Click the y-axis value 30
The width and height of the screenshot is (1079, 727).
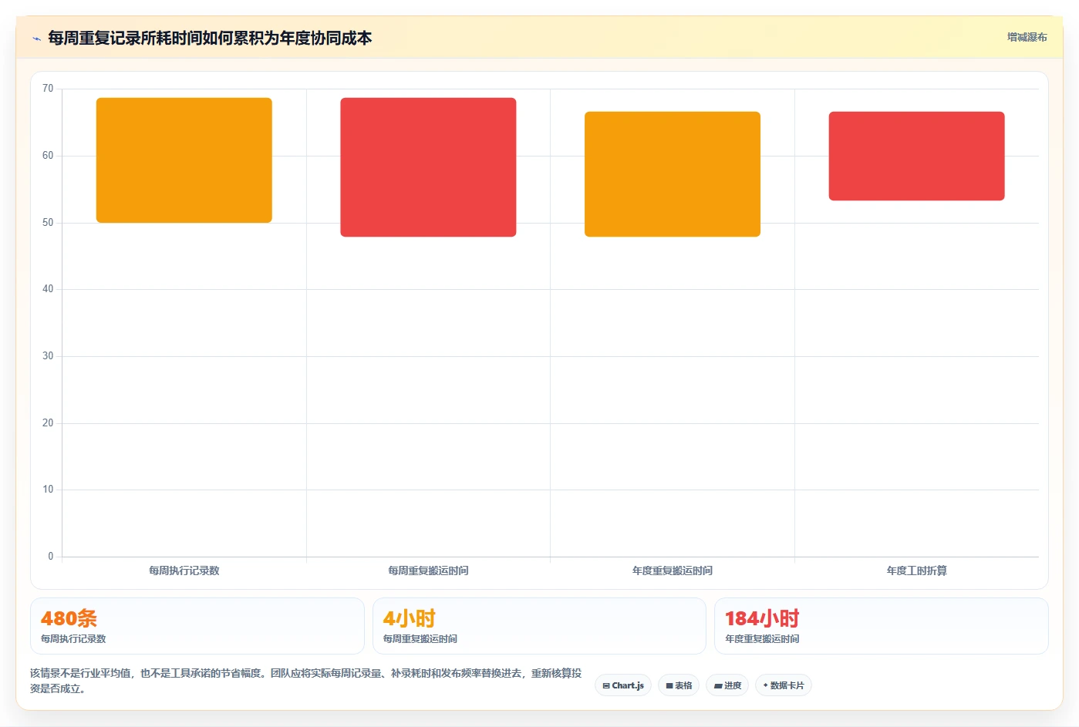pos(48,356)
